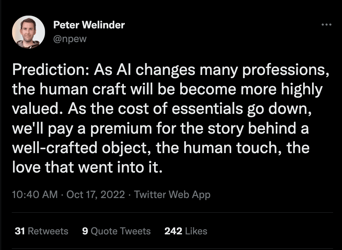Click the Oct 17, 2022 date
Viewport: 342px width, 250px height.
pyautogui.click(x=96, y=194)
